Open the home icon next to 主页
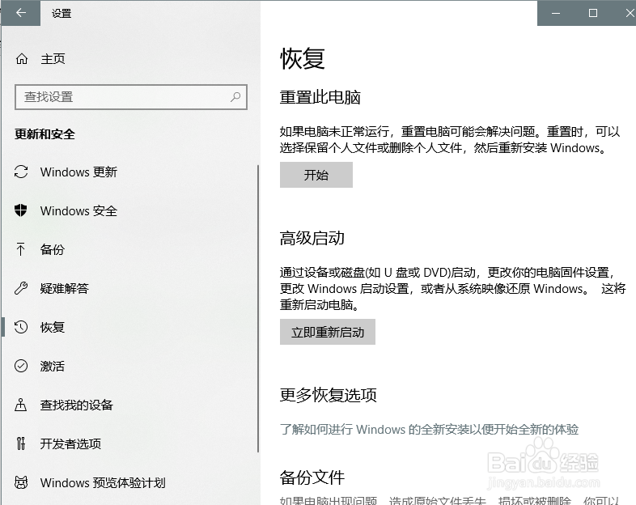636x505 pixels. 22,59
